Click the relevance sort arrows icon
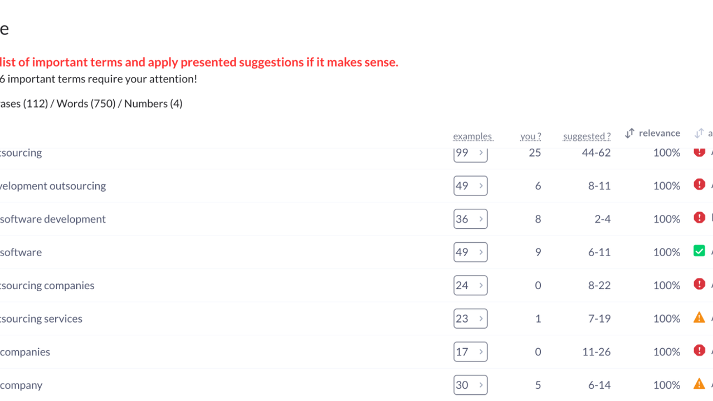The height and width of the screenshot is (401, 713). point(629,134)
